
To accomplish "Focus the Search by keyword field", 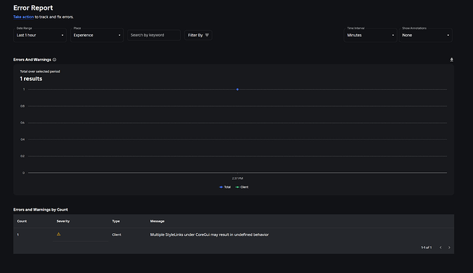I will tap(154, 35).
